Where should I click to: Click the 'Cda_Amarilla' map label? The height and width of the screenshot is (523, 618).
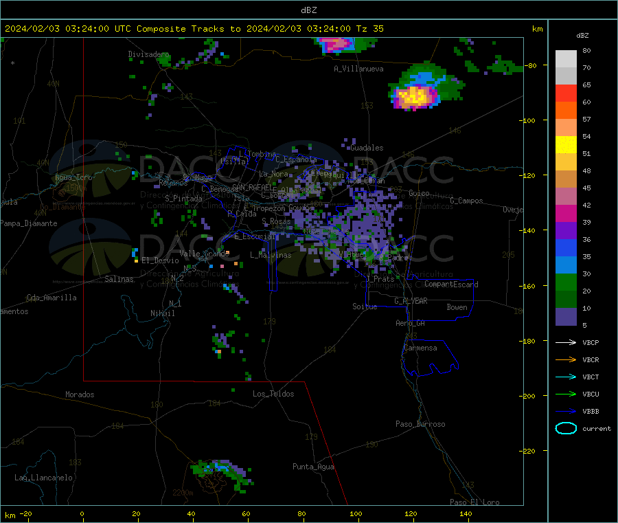click(51, 298)
